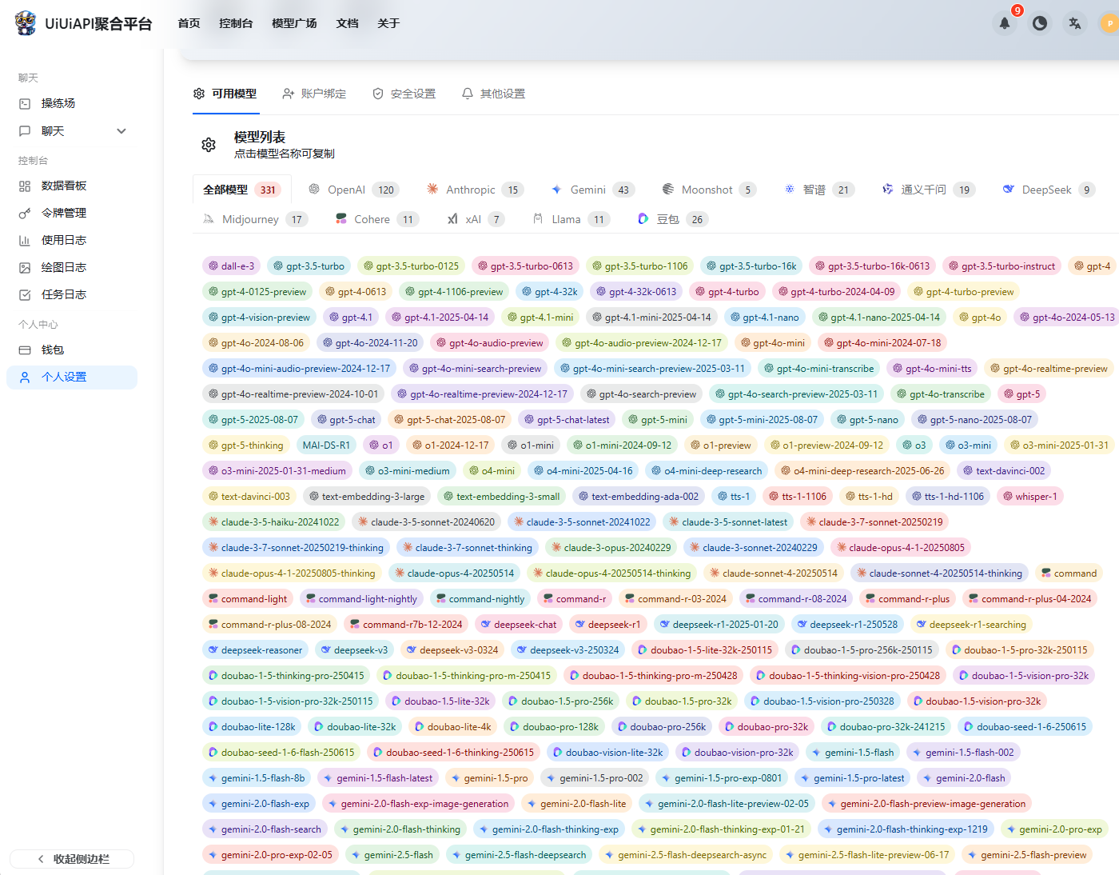
Task: Open 钱包 in sidebar
Action: tap(72, 350)
